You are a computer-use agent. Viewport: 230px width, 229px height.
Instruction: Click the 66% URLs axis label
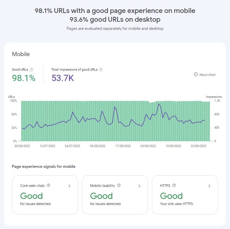pos(14,114)
